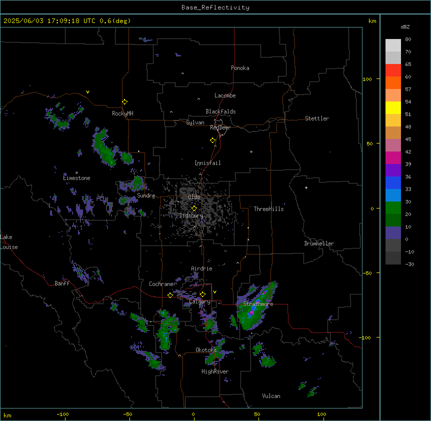Click the Airdrie city label
Viewport: 431px width, 421px height.
tap(201, 268)
